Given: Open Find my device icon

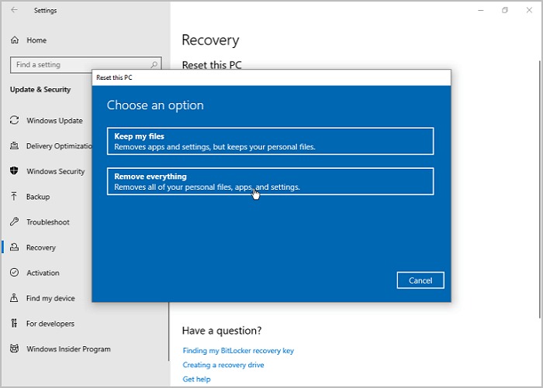Looking at the screenshot, I should pos(15,298).
